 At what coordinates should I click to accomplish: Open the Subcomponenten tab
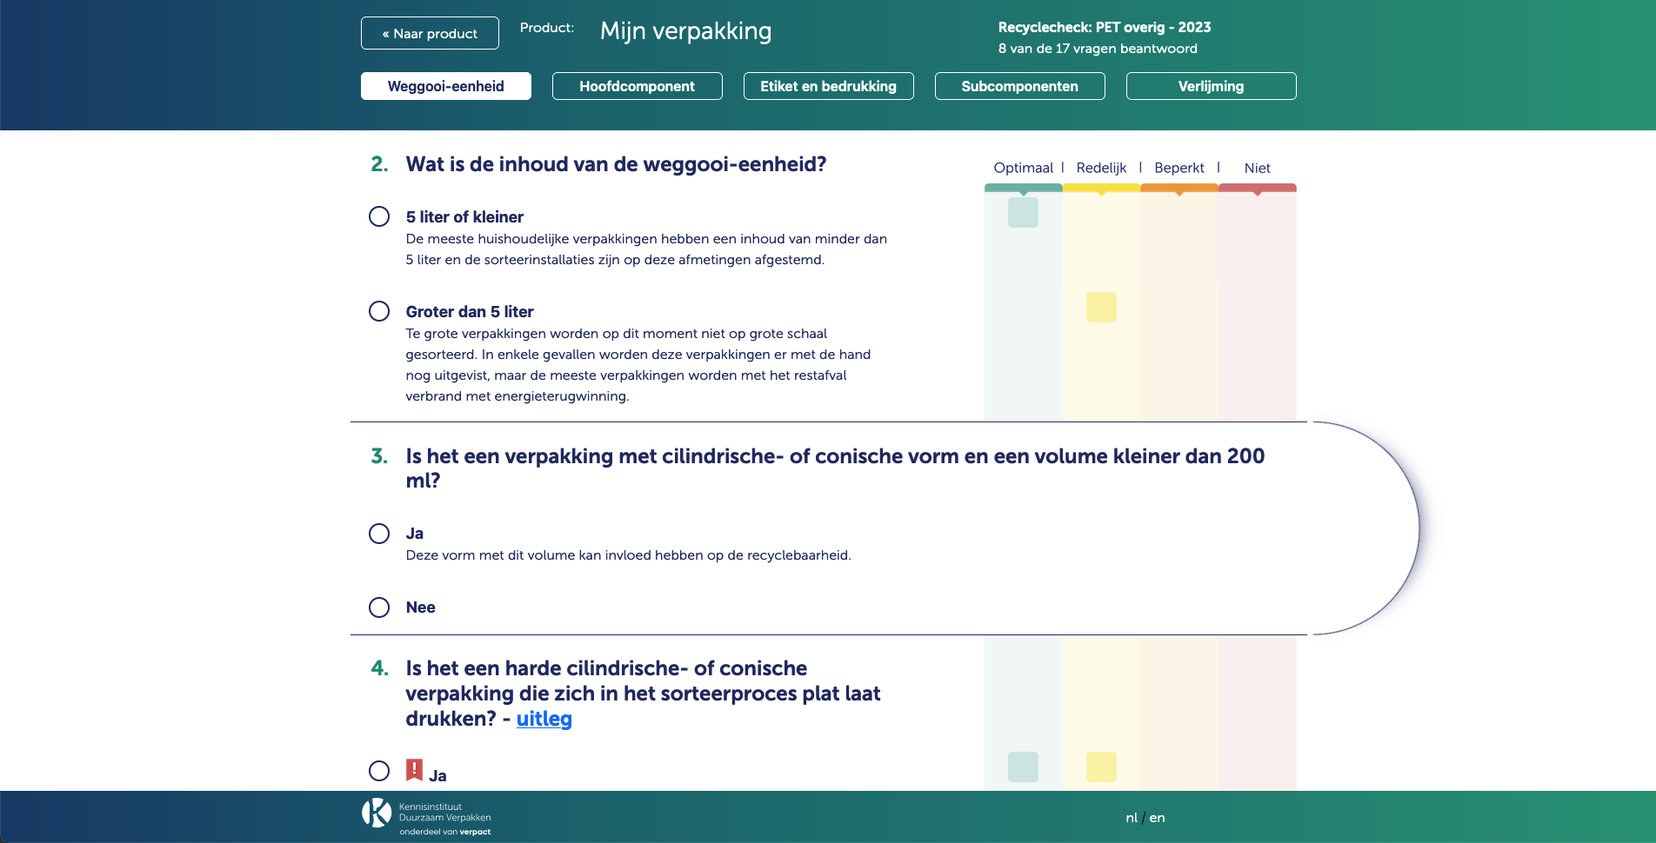pos(1019,86)
